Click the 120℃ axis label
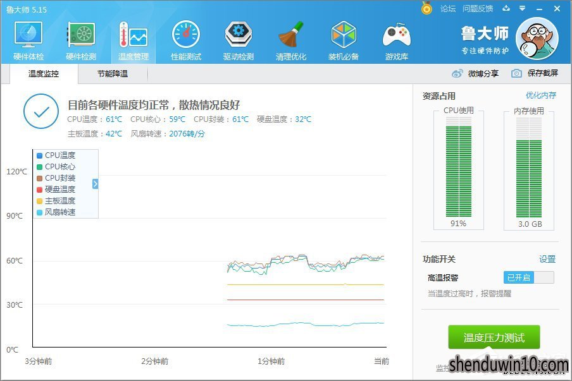572x381 pixels. pos(17,172)
